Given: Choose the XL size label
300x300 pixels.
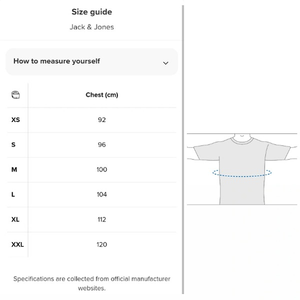Looking at the screenshot, I should point(15,219).
